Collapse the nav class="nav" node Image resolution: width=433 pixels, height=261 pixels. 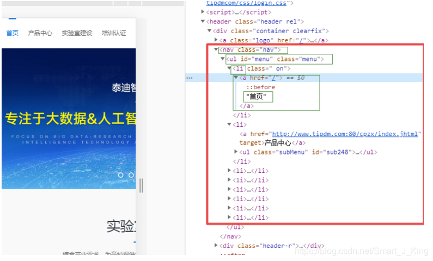[216, 49]
